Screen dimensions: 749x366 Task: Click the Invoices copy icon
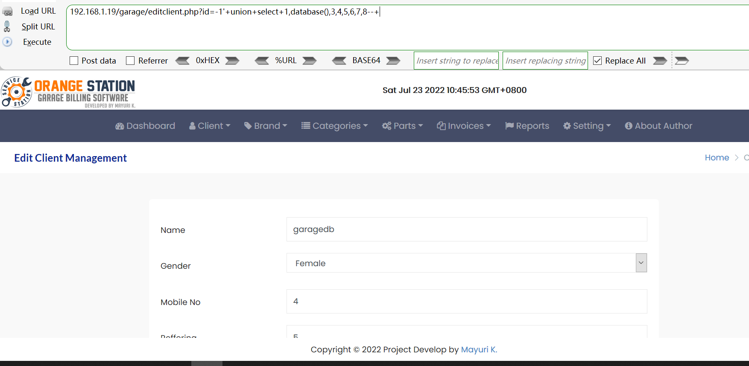(x=441, y=126)
